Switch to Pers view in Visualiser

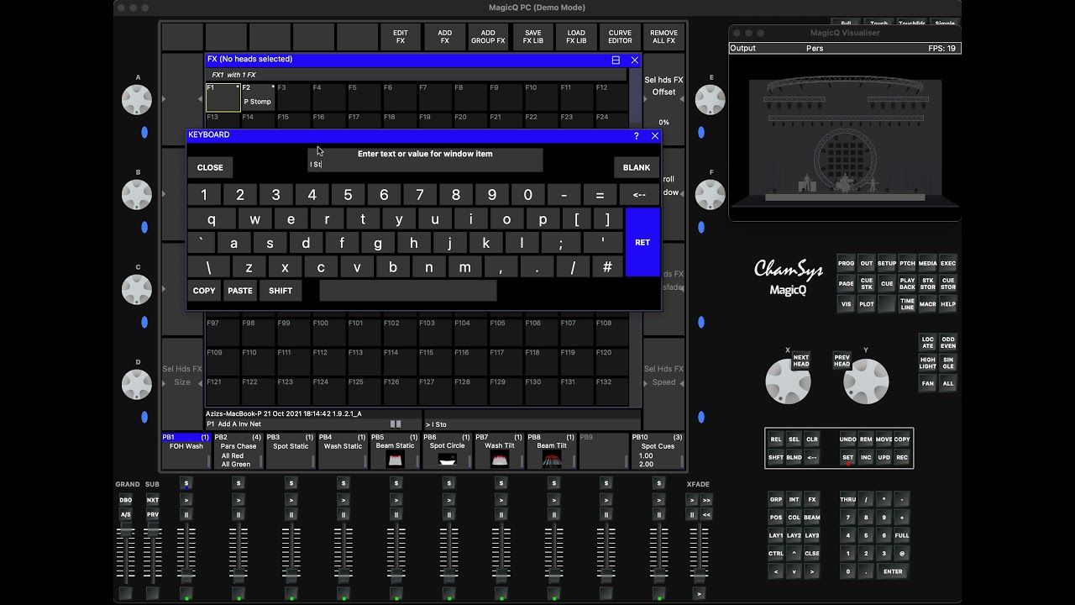point(815,49)
